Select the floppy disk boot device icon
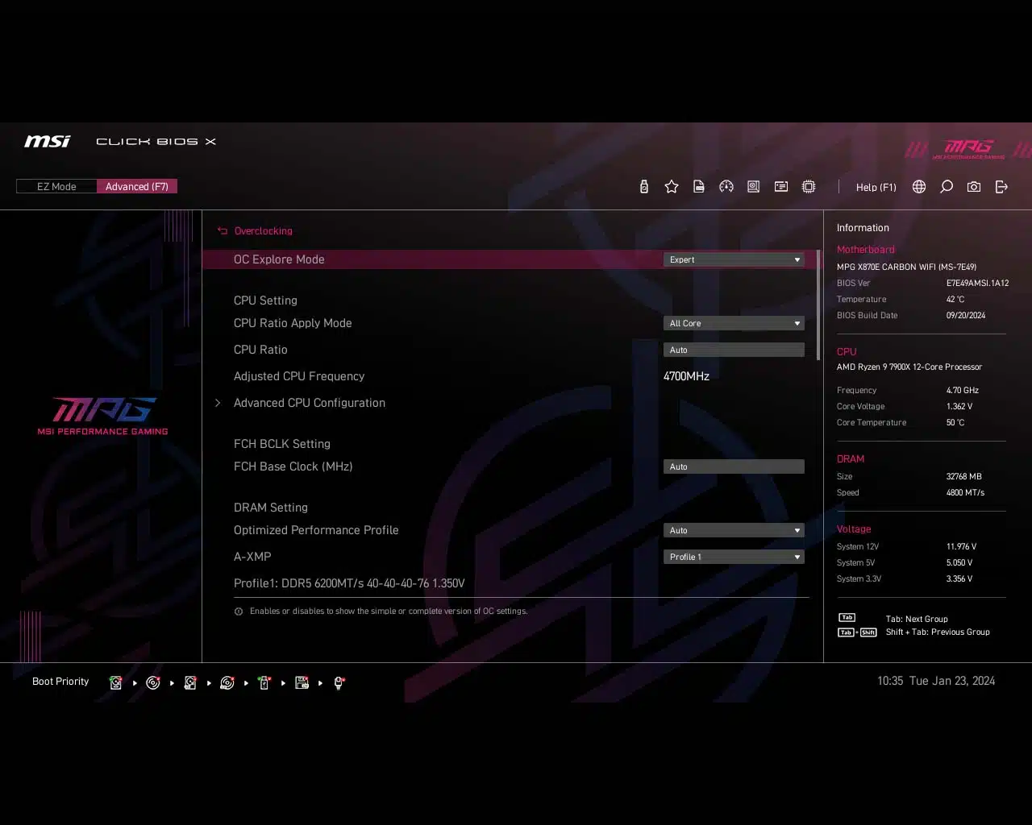Viewport: 1032px width, 825px height. (x=302, y=683)
